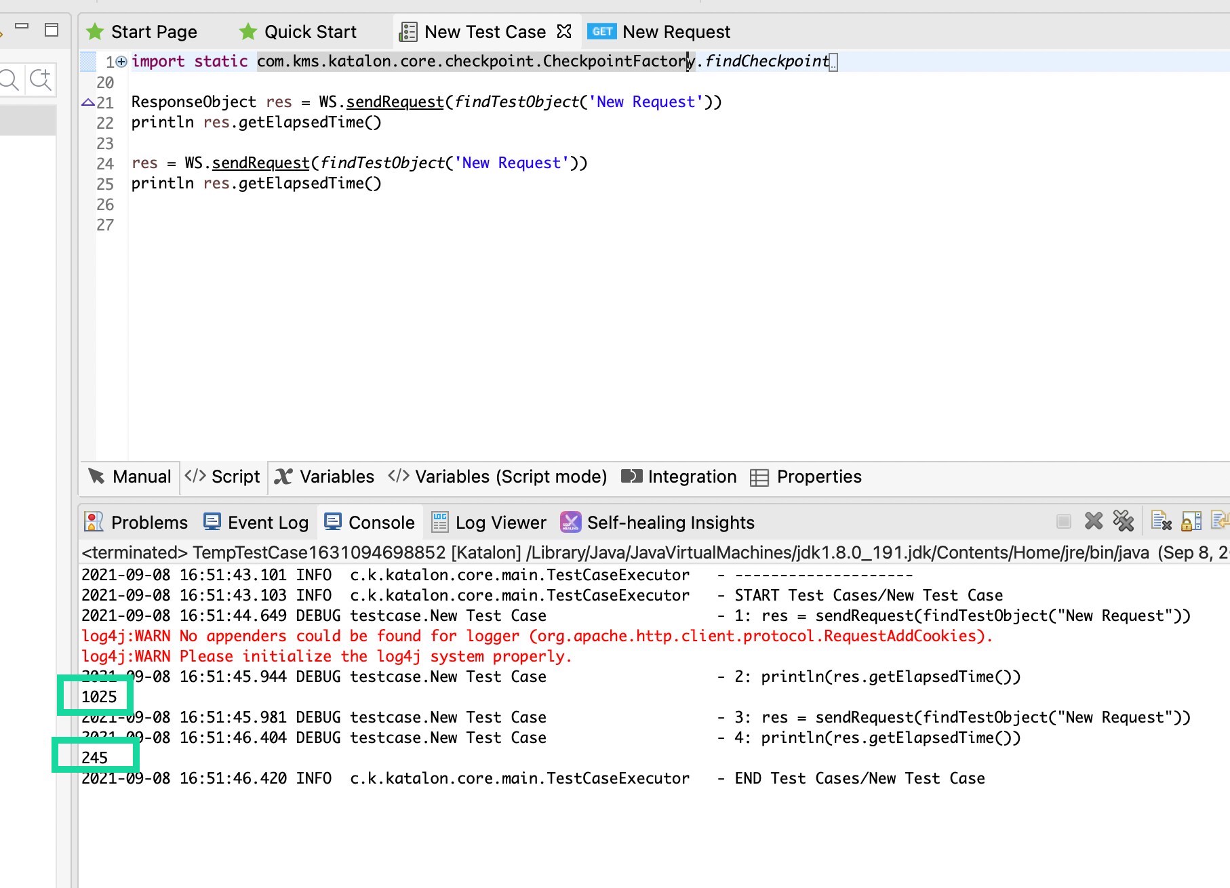
Task: Click the advanced search magnifier with plus
Action: coord(41,80)
